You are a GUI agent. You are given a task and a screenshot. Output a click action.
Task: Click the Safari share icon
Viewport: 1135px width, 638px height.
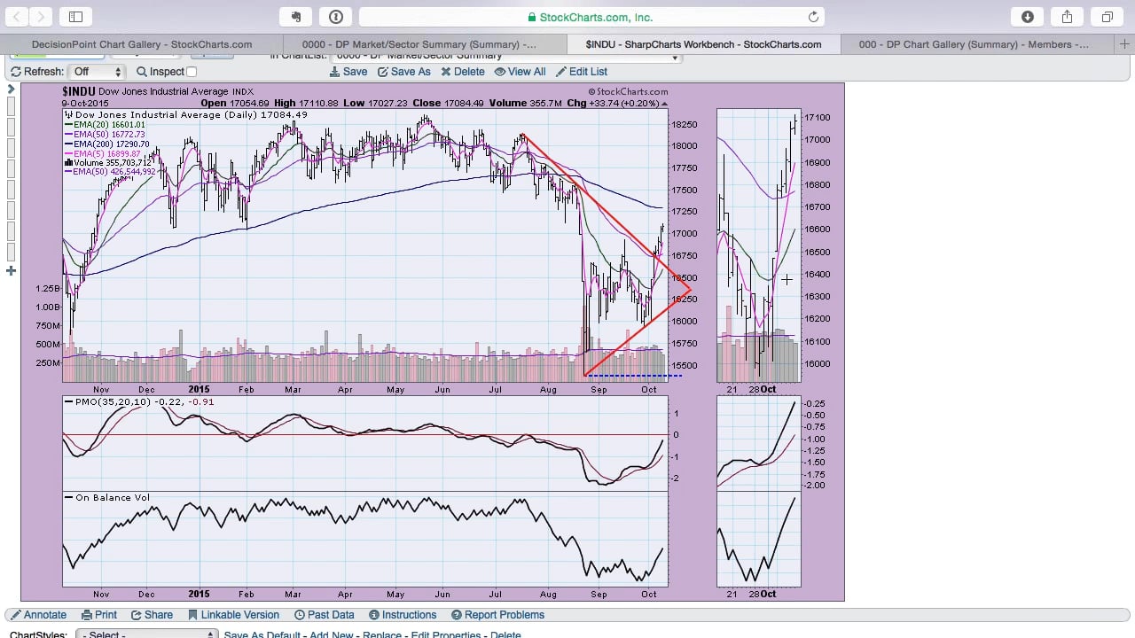pos(1068,17)
